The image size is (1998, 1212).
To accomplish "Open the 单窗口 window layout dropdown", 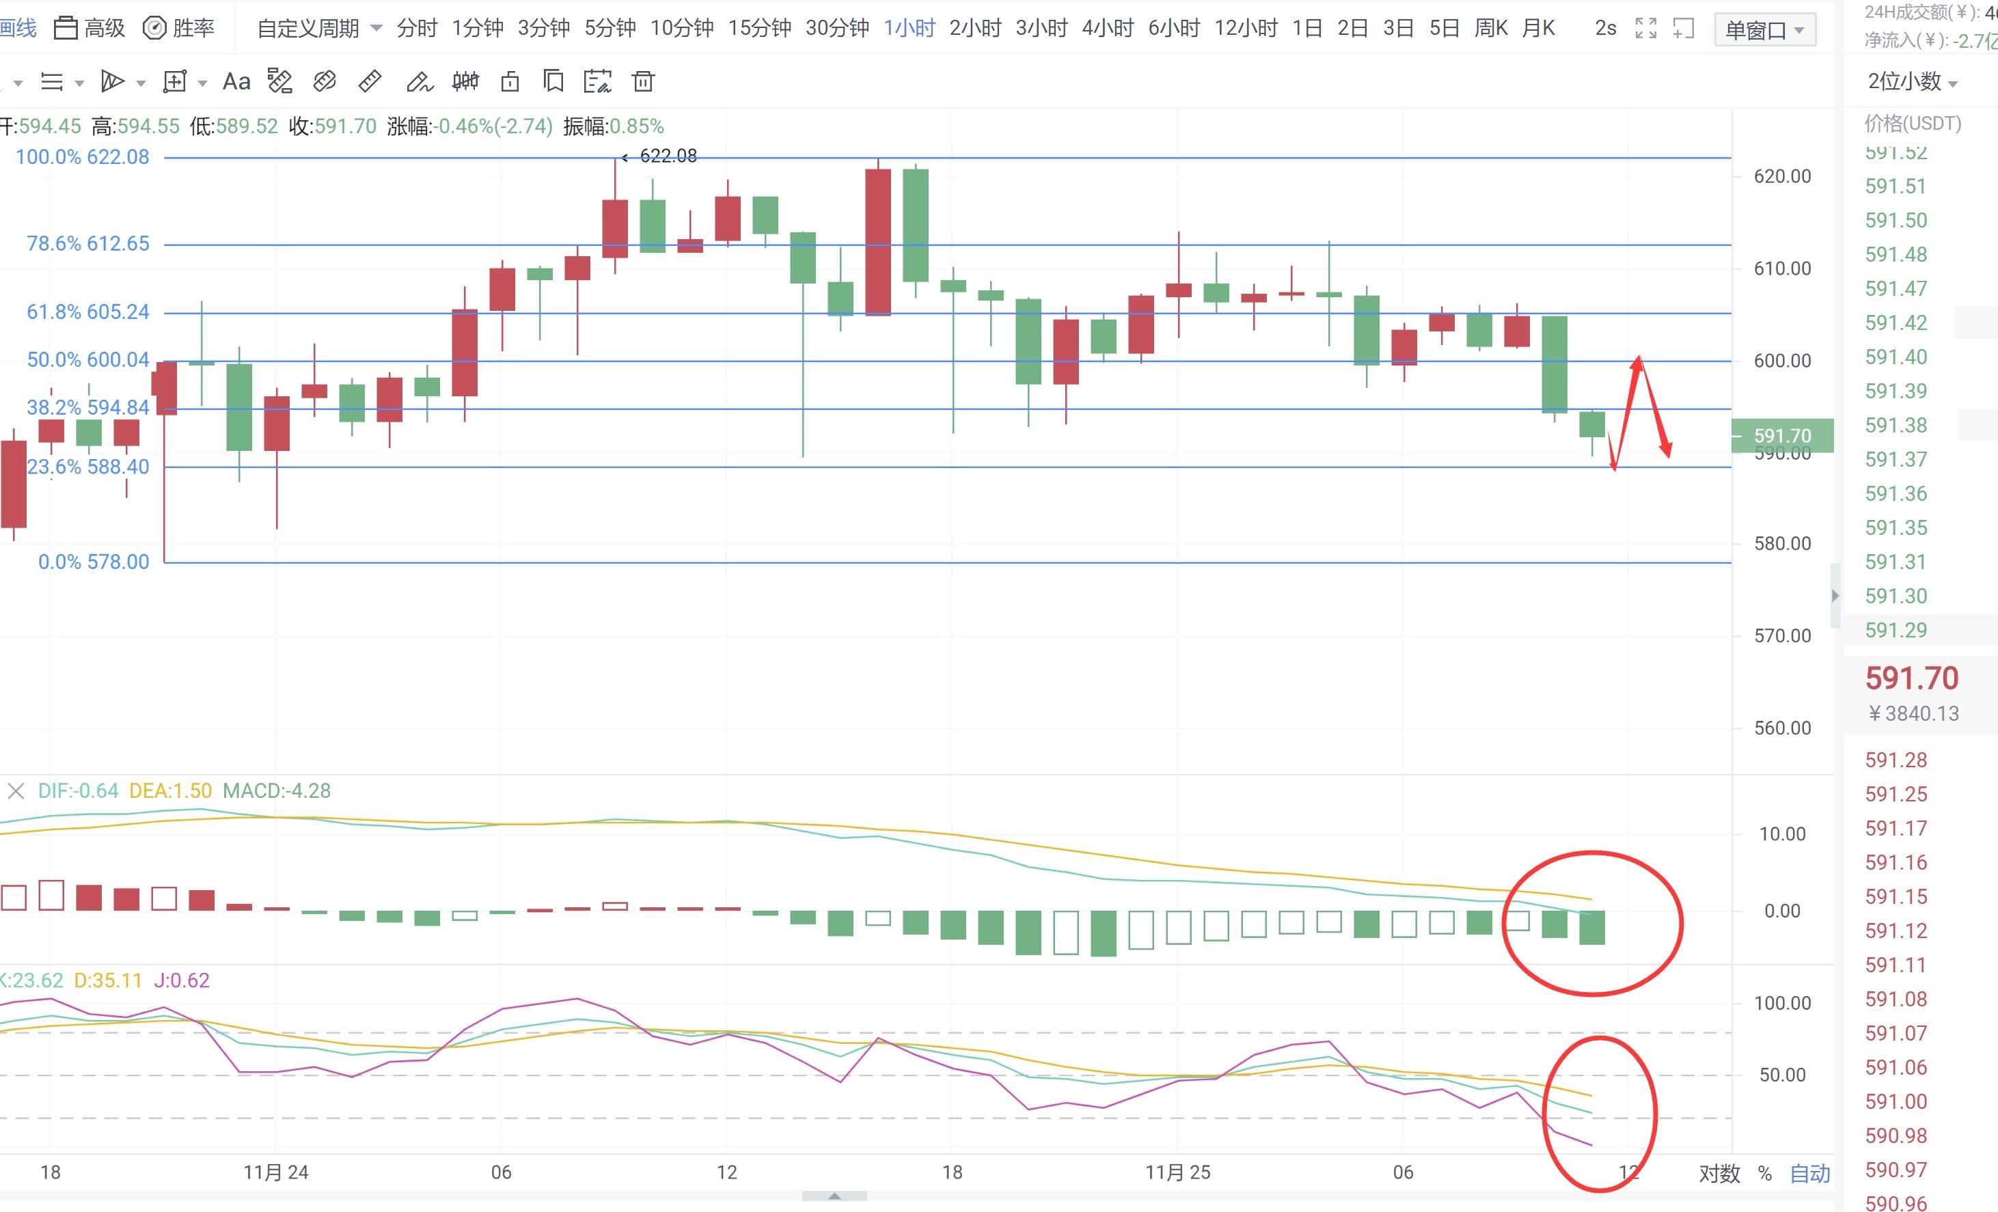I will (1764, 30).
